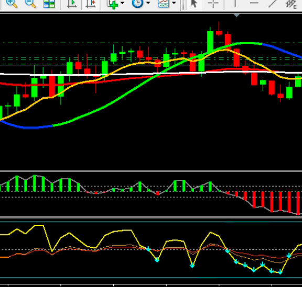Zoom out of the chart
Viewport: 302px width, 287px height.
(x=30, y=3)
